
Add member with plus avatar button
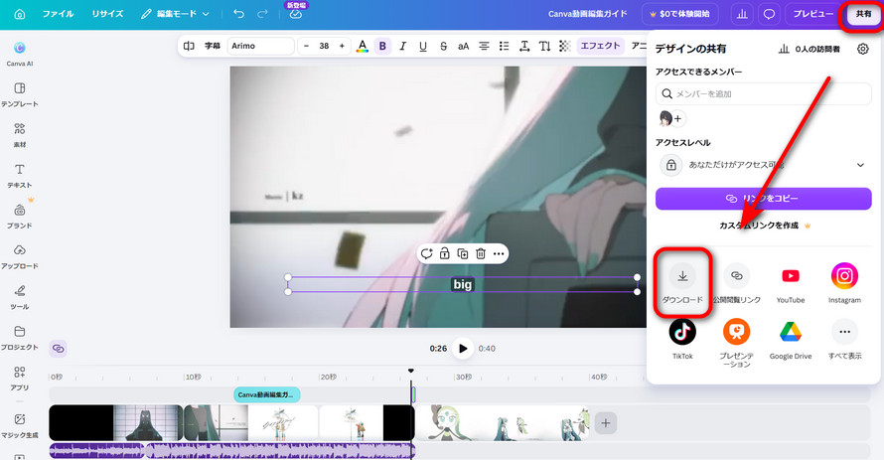(677, 119)
